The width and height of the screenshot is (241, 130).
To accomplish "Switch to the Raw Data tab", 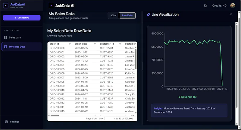I will tap(127, 15).
